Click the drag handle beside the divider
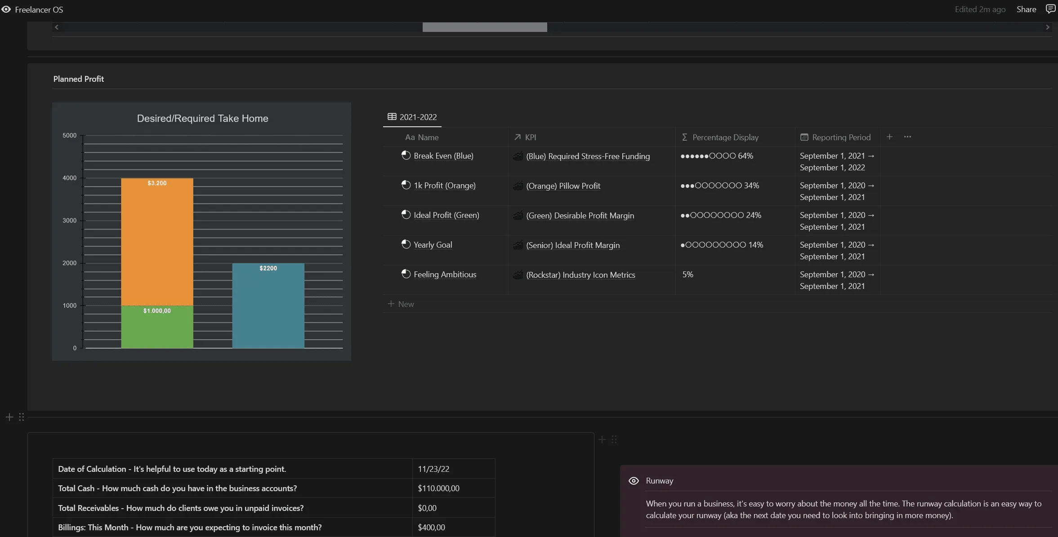 21,417
